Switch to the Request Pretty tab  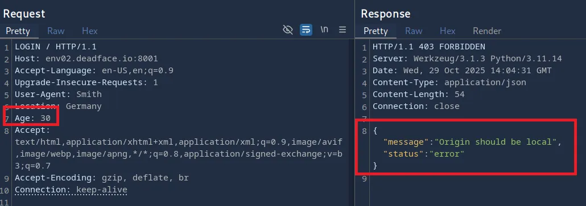point(18,31)
